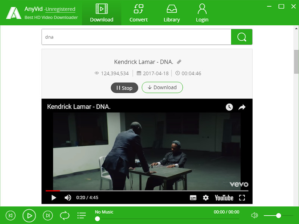Open the Login page
The height and width of the screenshot is (224, 299).
(202, 13)
